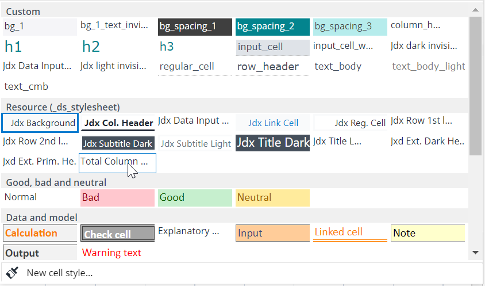This screenshot has height=286, width=485.
Task: Select the Neutral cell style
Action: [x=272, y=198]
